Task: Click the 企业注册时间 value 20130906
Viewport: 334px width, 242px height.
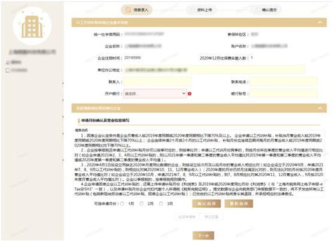Action: [132, 57]
